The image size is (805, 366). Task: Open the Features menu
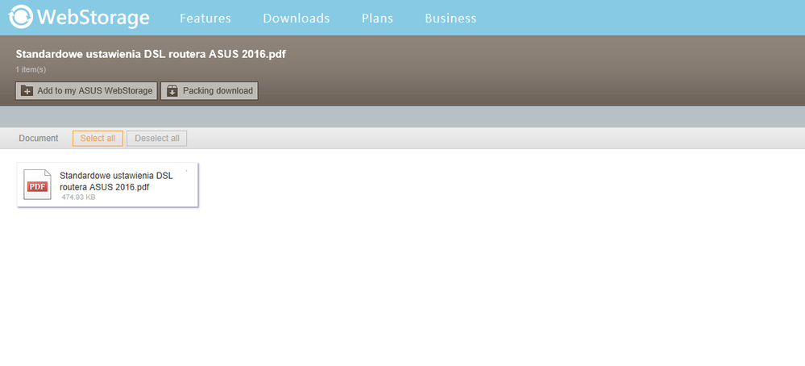[205, 19]
